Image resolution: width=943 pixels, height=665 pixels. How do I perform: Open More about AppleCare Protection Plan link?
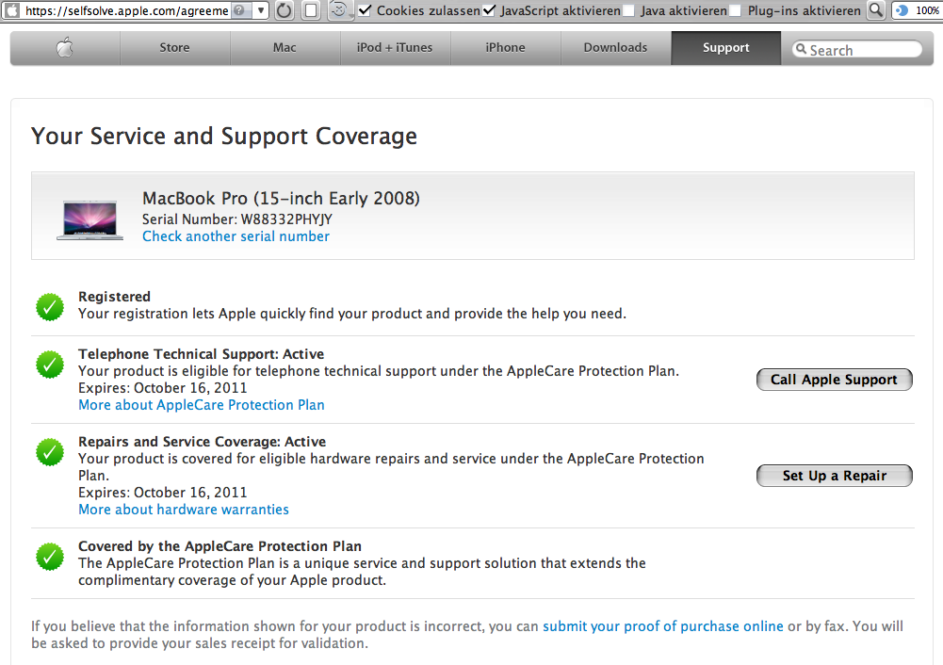click(202, 405)
